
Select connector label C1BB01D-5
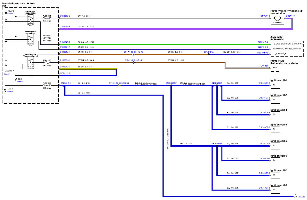65,16
